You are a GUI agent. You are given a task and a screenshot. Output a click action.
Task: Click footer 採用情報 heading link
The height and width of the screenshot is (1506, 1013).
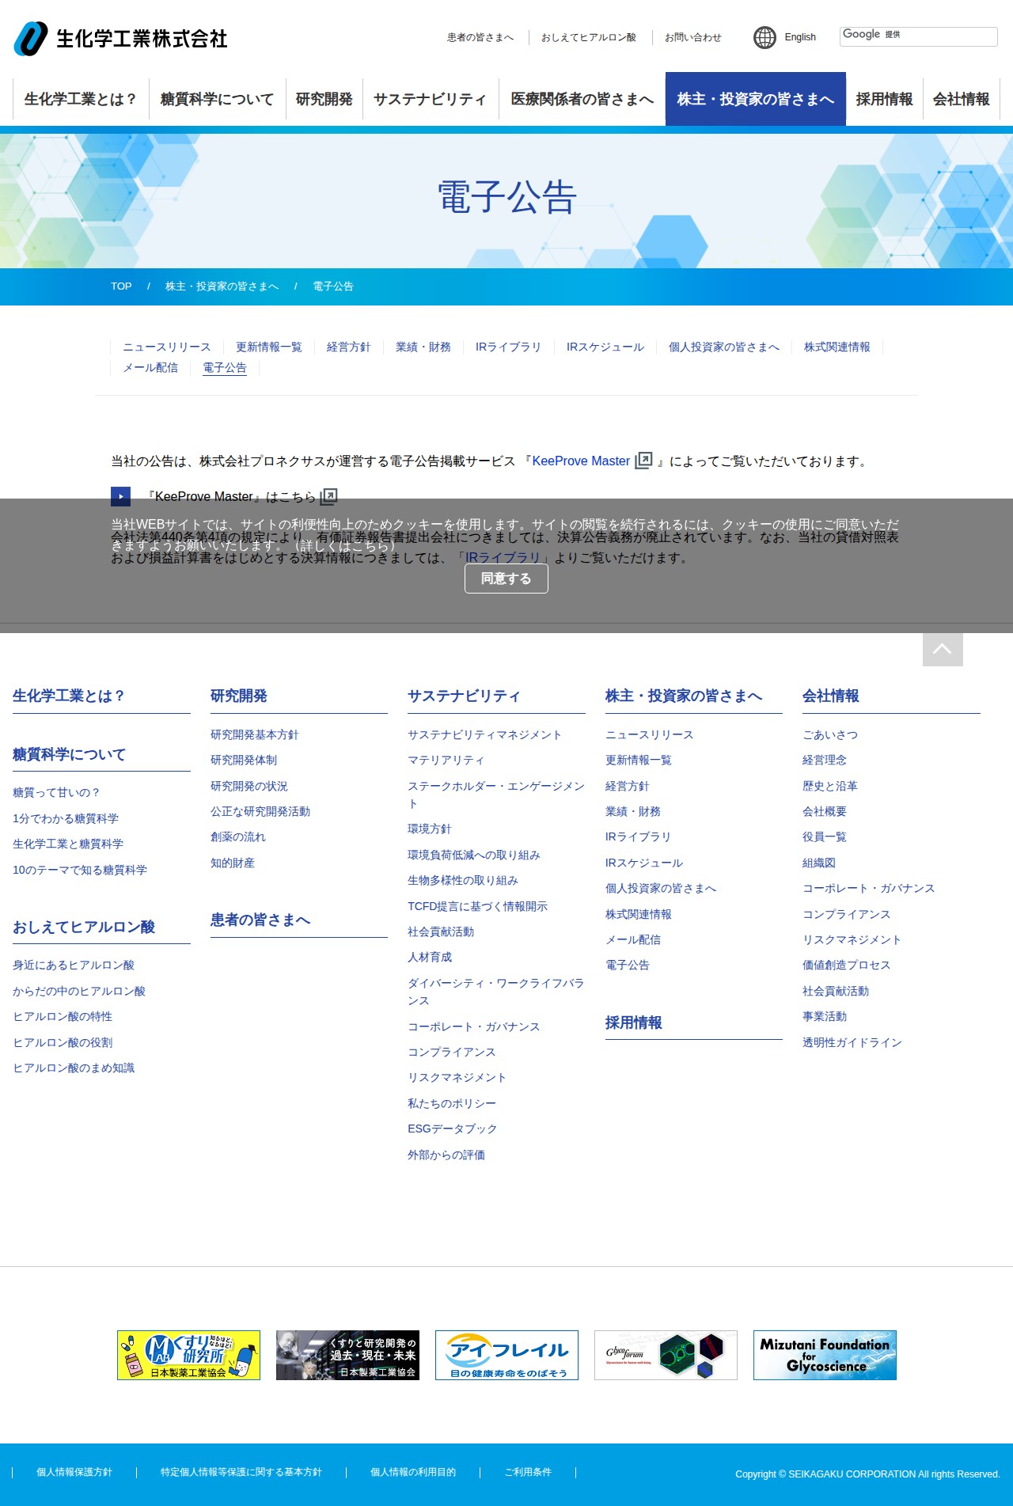634,1022
